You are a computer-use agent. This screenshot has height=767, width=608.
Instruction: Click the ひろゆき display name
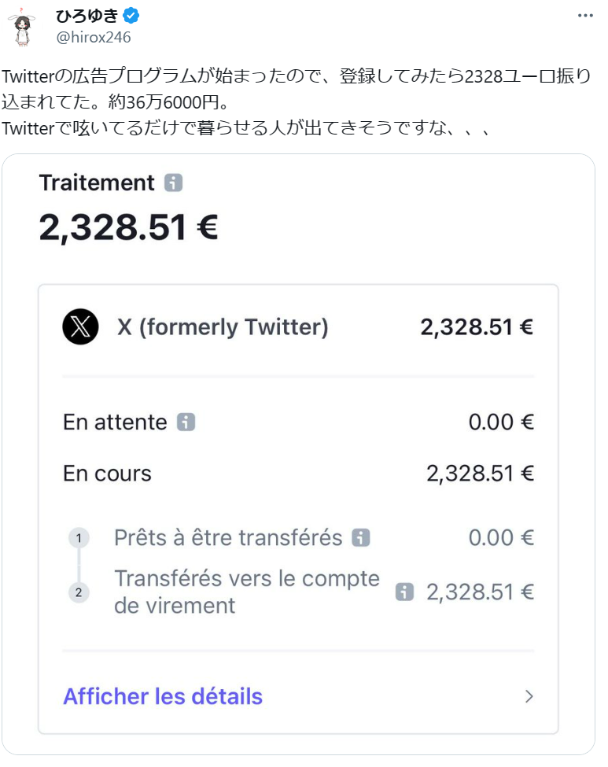tap(87, 16)
